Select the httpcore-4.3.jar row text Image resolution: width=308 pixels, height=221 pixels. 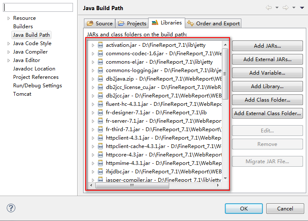click(164, 155)
